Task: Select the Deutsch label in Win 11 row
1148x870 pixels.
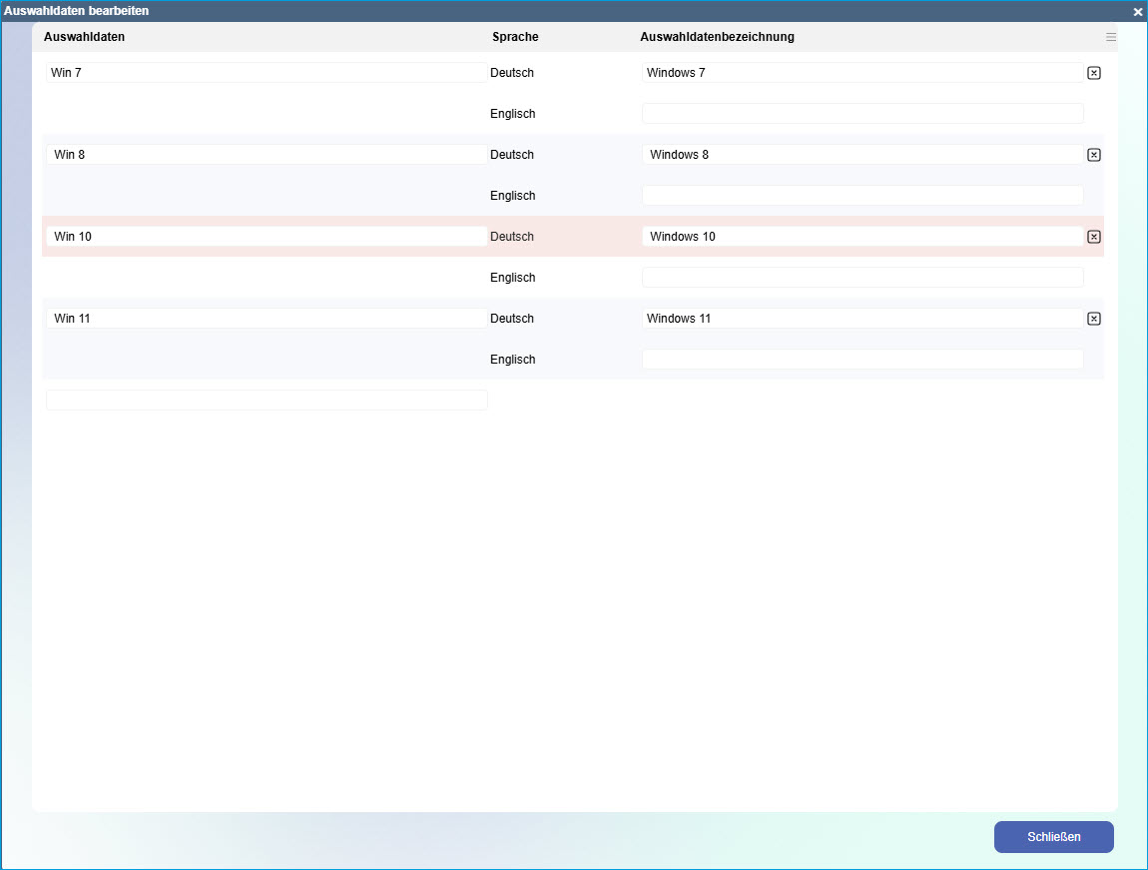Action: (x=512, y=319)
